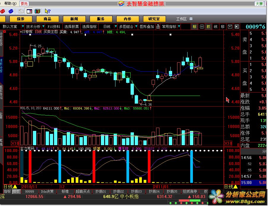Toggle the padlock icon
The image size is (268, 206).
158,27
